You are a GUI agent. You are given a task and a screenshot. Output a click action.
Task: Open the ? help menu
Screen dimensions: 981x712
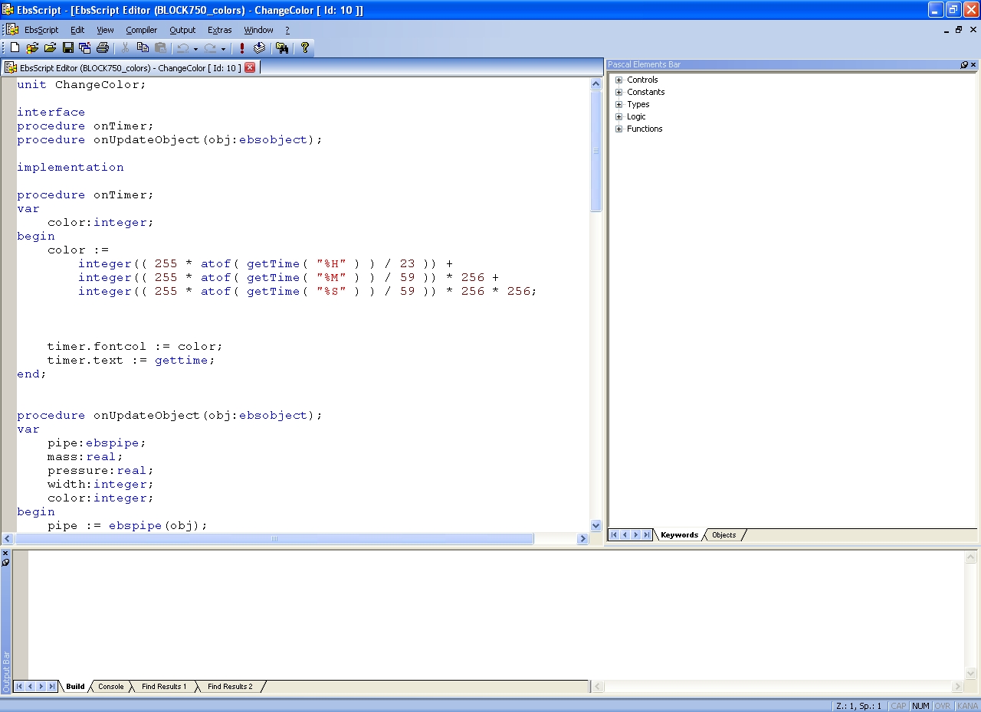tap(287, 30)
